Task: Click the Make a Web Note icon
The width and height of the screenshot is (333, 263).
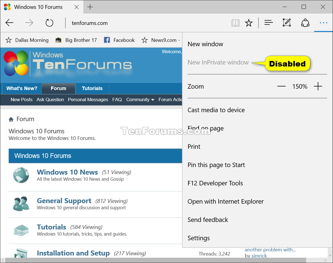Action: pos(287,23)
